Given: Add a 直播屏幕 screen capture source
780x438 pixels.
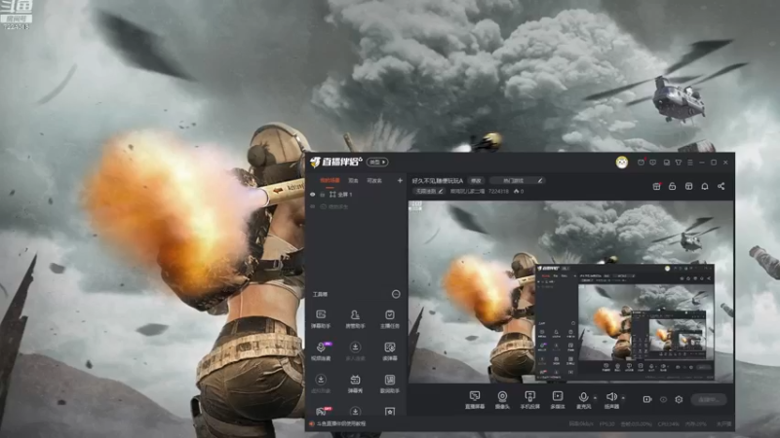Looking at the screenshot, I should [475, 400].
